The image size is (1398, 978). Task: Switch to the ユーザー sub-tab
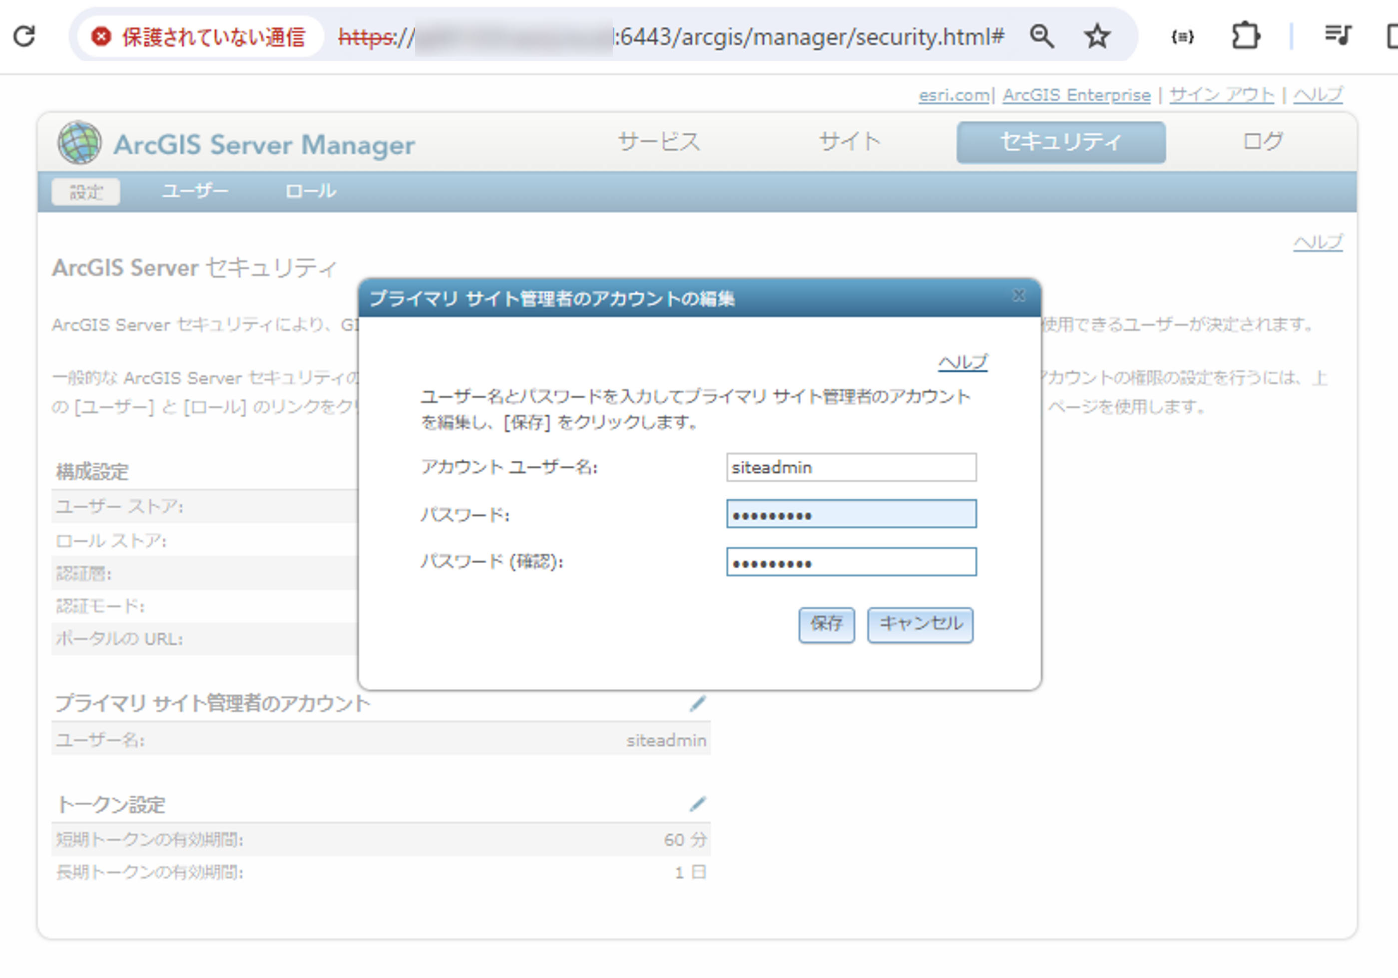(x=195, y=191)
